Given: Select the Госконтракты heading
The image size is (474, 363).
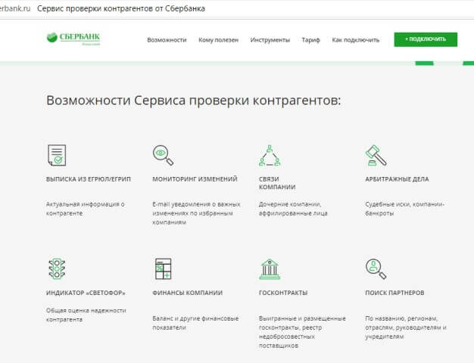Looking at the screenshot, I should click(x=283, y=293).
